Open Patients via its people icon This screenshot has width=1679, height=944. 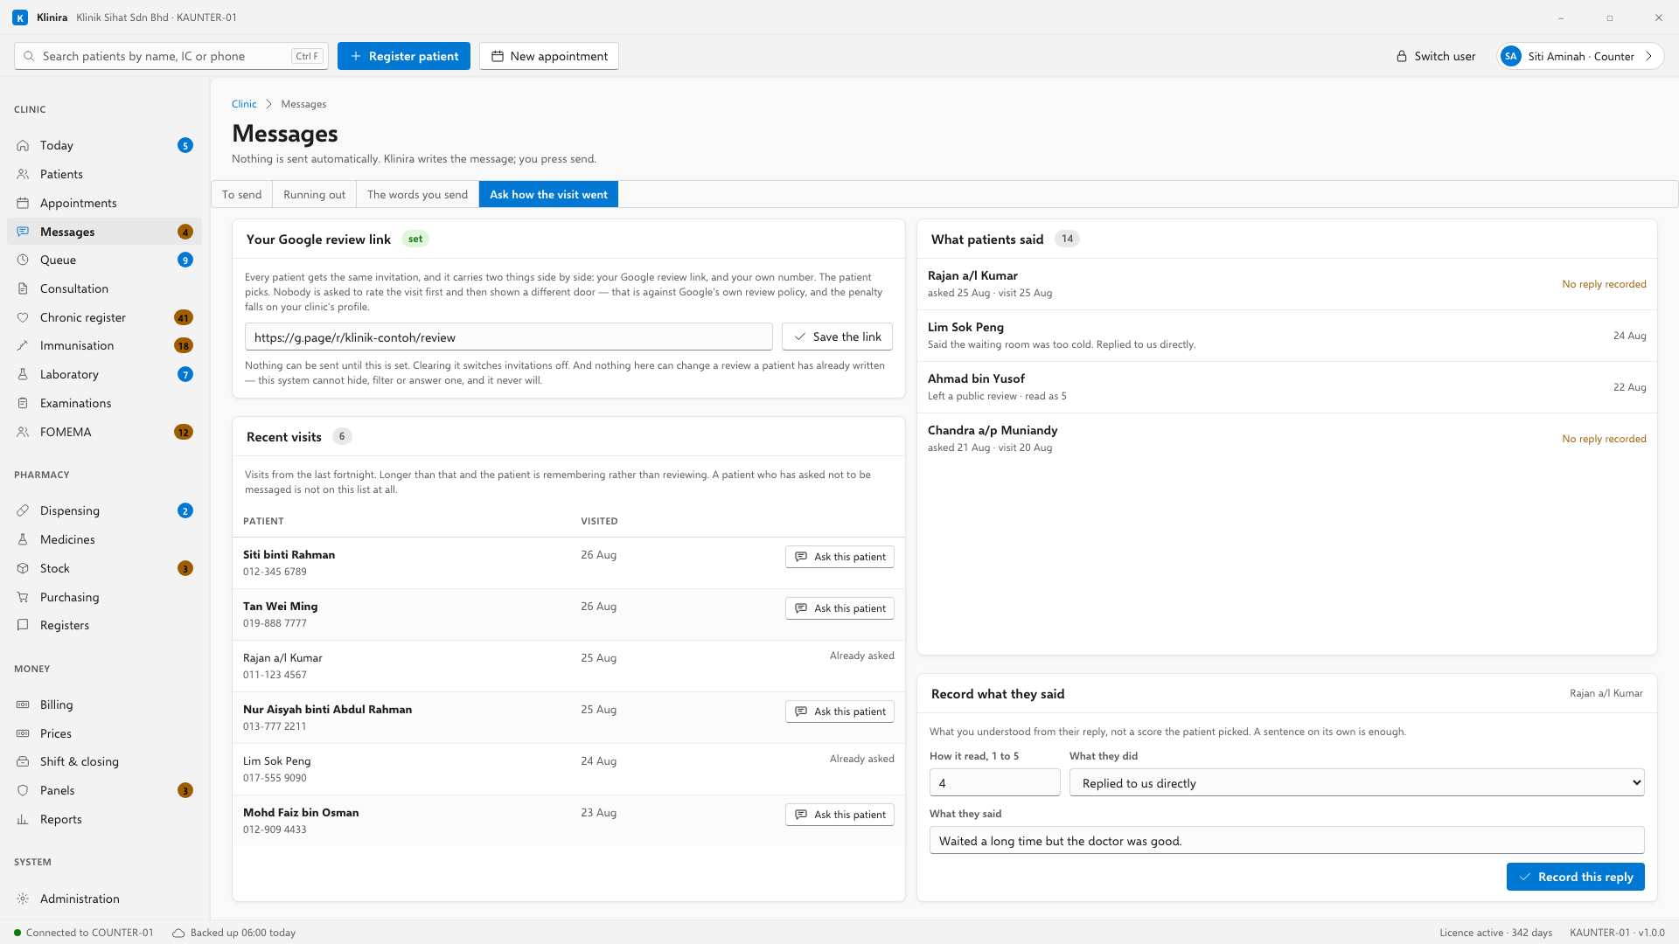(23, 174)
